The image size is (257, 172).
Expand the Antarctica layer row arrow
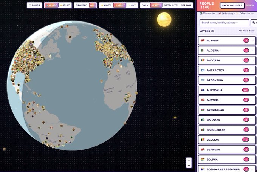point(252,70)
